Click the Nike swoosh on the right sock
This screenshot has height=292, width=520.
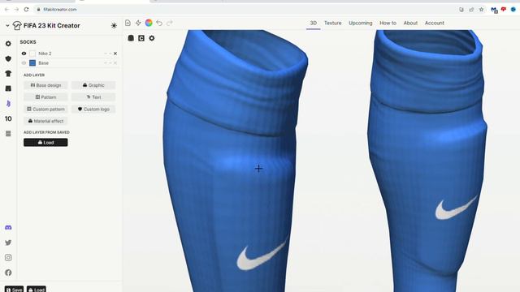457,208
